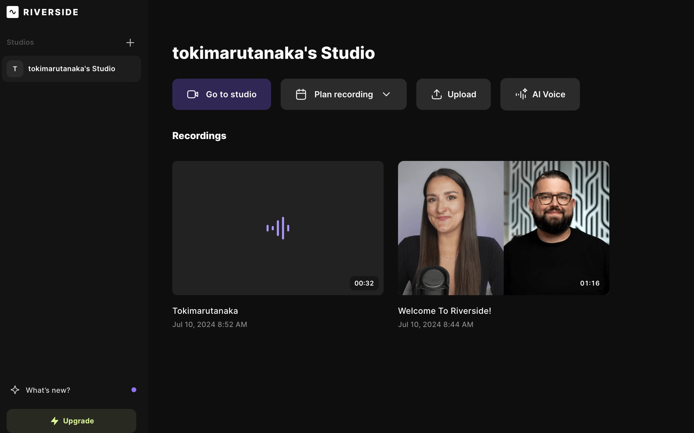694x433 pixels.
Task: Click the purple notification dot
Action: [134, 390]
